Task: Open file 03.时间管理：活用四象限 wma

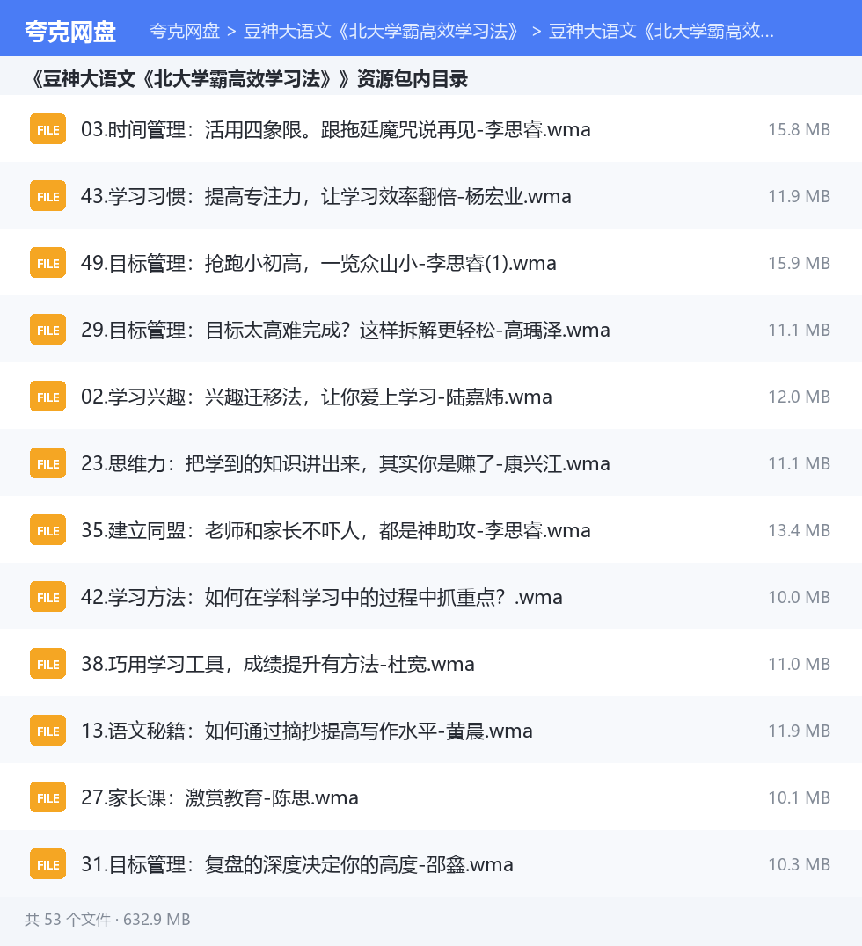Action: (336, 129)
